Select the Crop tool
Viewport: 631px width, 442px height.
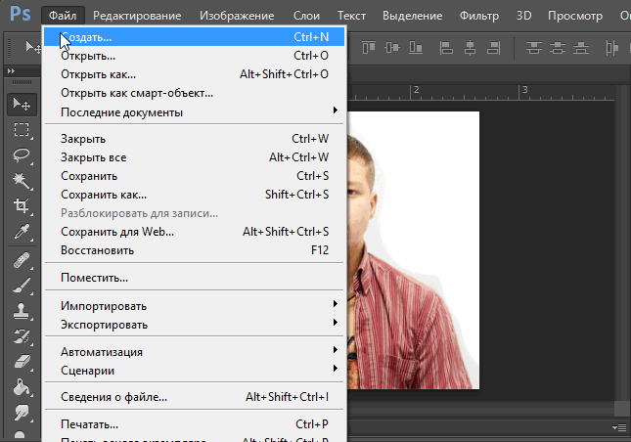pyautogui.click(x=21, y=206)
